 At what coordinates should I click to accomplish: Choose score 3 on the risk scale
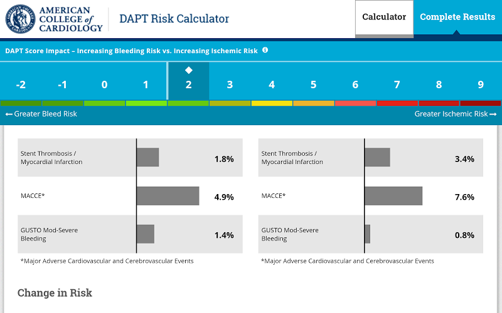click(230, 85)
